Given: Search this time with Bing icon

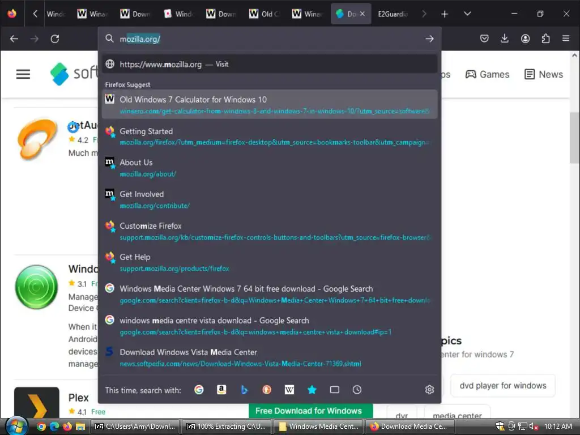Looking at the screenshot, I should [x=244, y=390].
